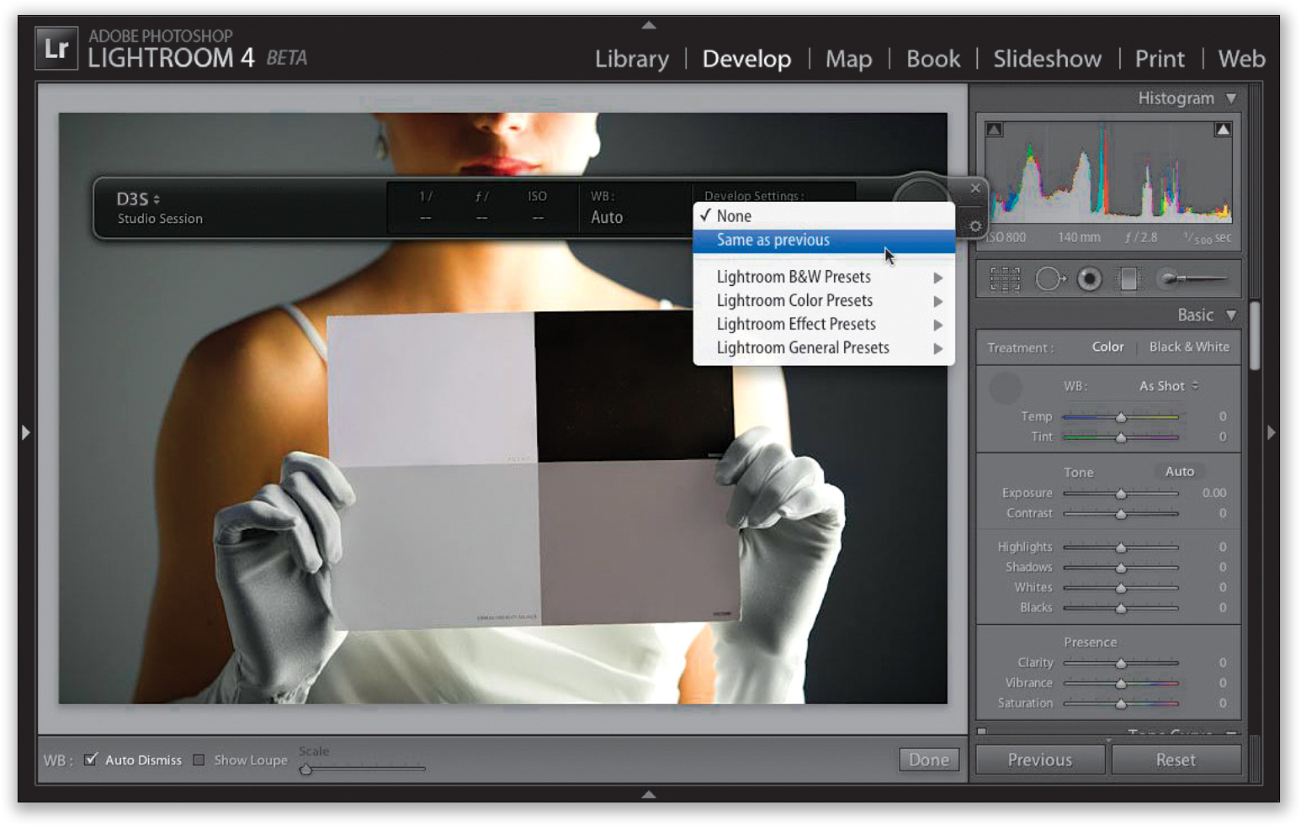
Task: Click the Tint slider
Action: [1121, 437]
